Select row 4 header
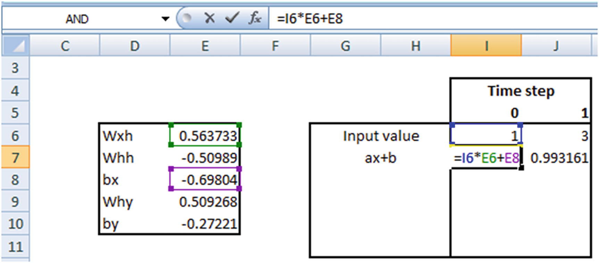This screenshot has width=599, height=263. pos(15,90)
